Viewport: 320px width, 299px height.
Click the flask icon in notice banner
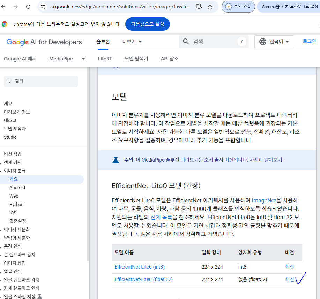[116, 160]
